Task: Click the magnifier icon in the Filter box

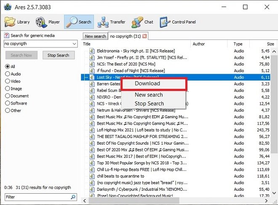Action: tap(73, 197)
